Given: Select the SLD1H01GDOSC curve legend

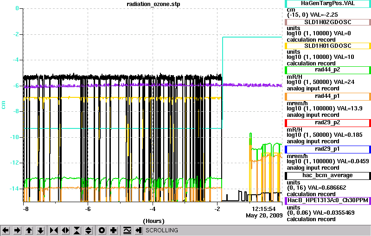Looking at the screenshot, I should coord(328,46).
